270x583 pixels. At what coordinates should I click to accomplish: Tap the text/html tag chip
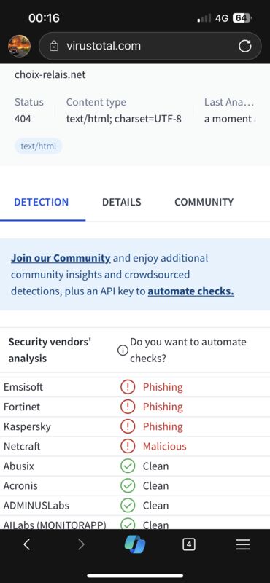pyautogui.click(x=39, y=146)
